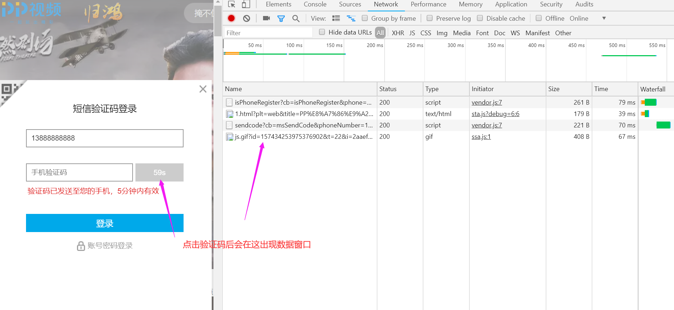Open the Application tab
Image resolution: width=674 pixels, height=310 pixels.
point(511,4)
